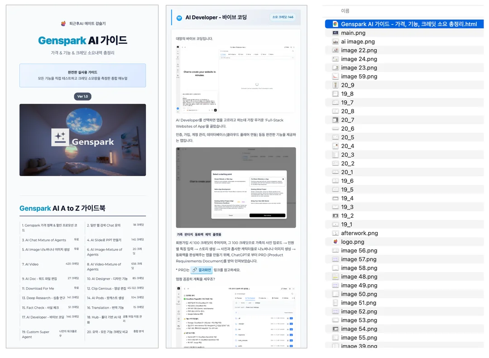The width and height of the screenshot is (489, 358).
Task: Click the 이름 column header
Action: click(x=345, y=11)
